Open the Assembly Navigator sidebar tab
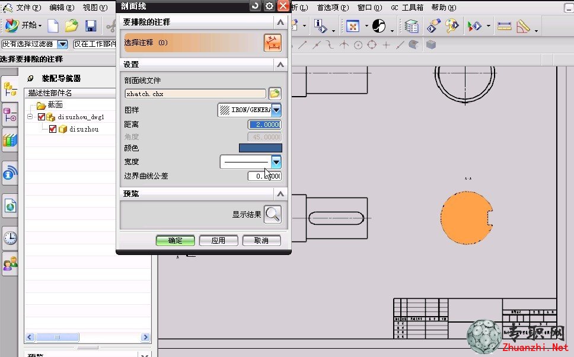This screenshot has height=357, width=574. point(10,88)
